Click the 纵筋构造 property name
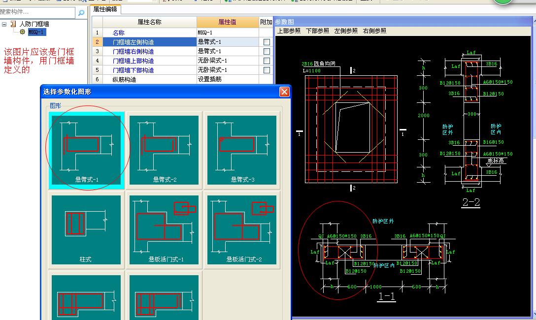The height and width of the screenshot is (320, 536). pos(125,79)
